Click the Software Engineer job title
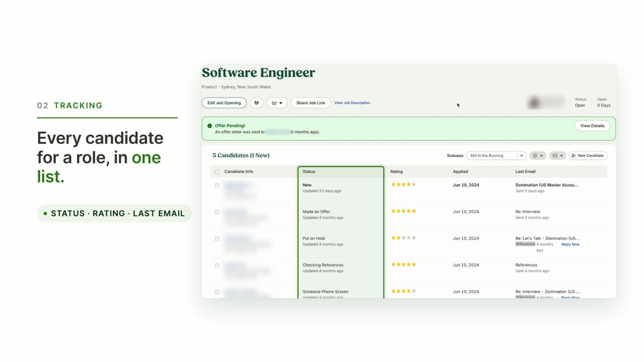The width and height of the screenshot is (644, 362). click(259, 73)
